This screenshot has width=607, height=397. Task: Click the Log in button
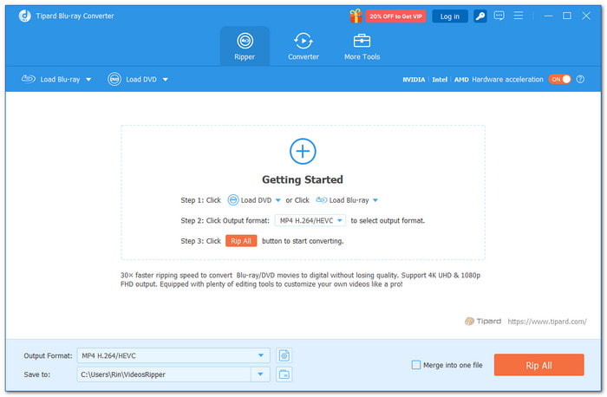coord(449,16)
